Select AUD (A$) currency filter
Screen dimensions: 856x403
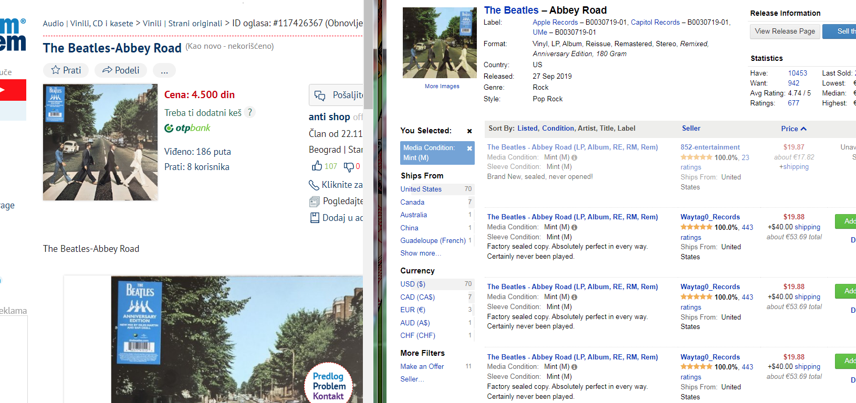(x=415, y=323)
